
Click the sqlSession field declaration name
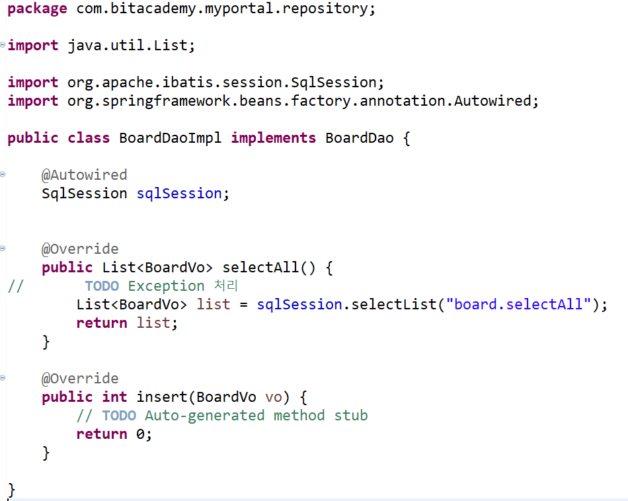[179, 194]
